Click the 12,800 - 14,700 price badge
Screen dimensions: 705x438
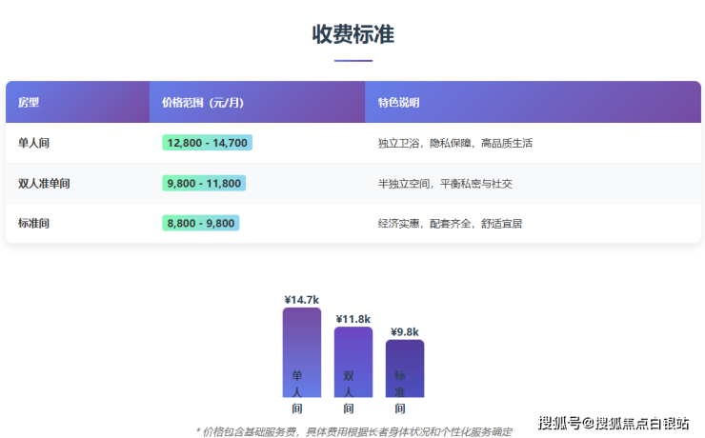(x=207, y=143)
